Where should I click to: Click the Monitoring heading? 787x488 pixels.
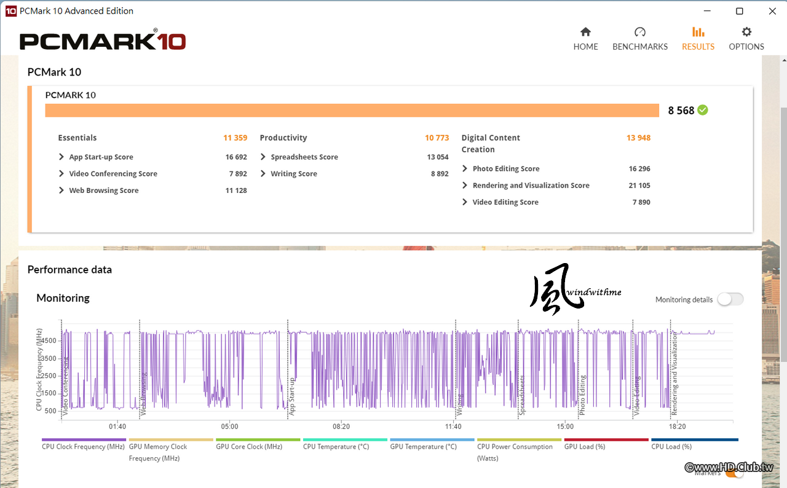coord(63,297)
